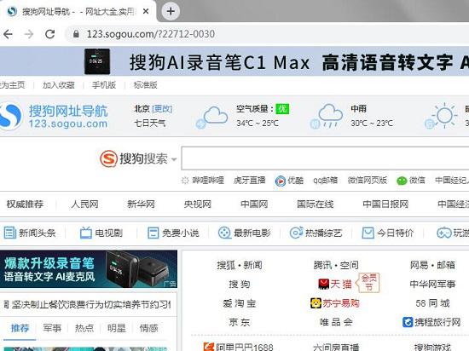Image resolution: width=469 pixels, height=351 pixels.
Task: Switch to 手机版 link
Action: pyautogui.click(x=103, y=85)
